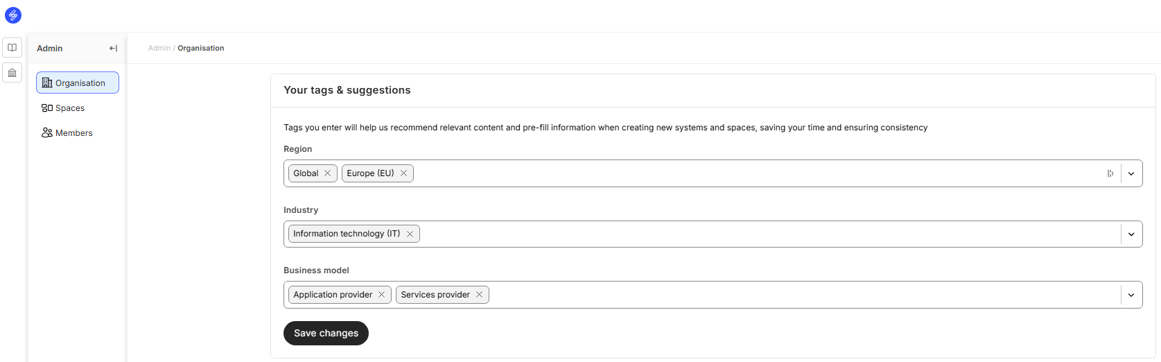Expand the Region dropdown arrow
The width and height of the screenshot is (1161, 362).
click(x=1131, y=174)
